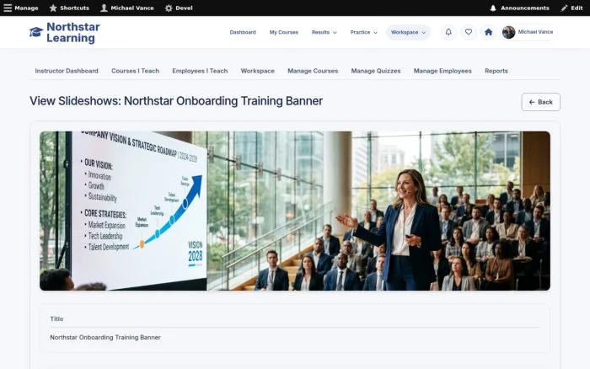Screen dimensions: 590x369
Task: Click the Northstar Learning logo text
Action: pos(73,32)
